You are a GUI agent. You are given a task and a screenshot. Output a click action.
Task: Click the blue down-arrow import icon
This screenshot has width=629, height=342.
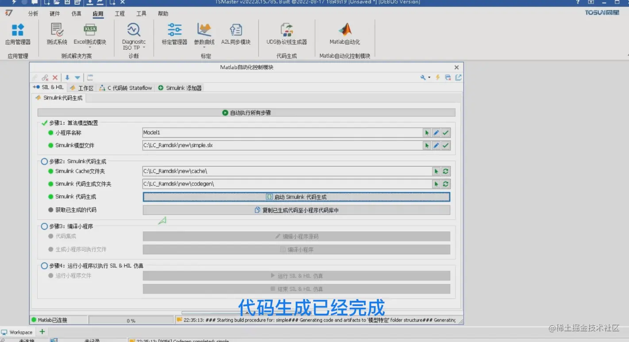[x=67, y=77]
